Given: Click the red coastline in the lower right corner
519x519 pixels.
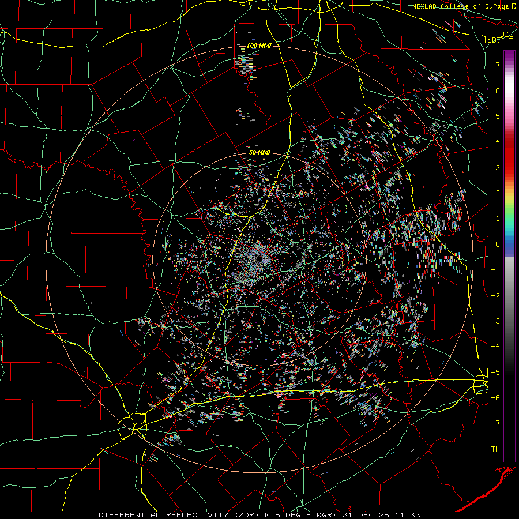Looking at the screenshot, I should (x=485, y=488).
